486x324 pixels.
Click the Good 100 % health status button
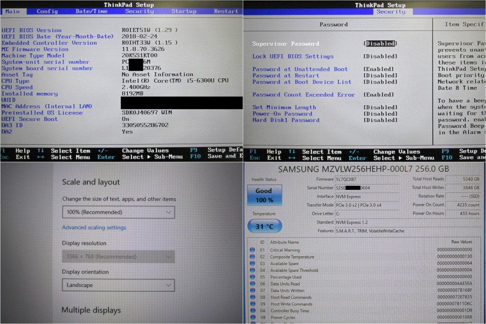[264, 195]
